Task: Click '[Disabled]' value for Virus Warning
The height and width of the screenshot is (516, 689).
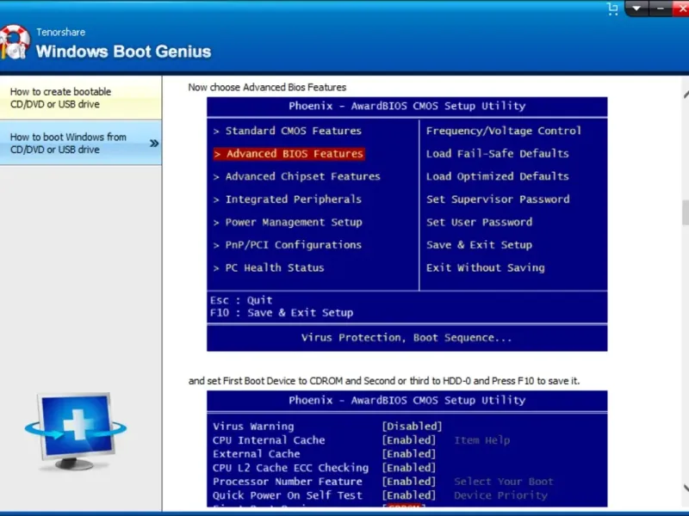Action: click(412, 427)
